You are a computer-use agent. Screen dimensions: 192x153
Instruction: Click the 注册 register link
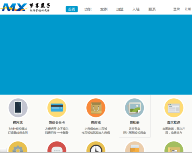click(x=188, y=9)
